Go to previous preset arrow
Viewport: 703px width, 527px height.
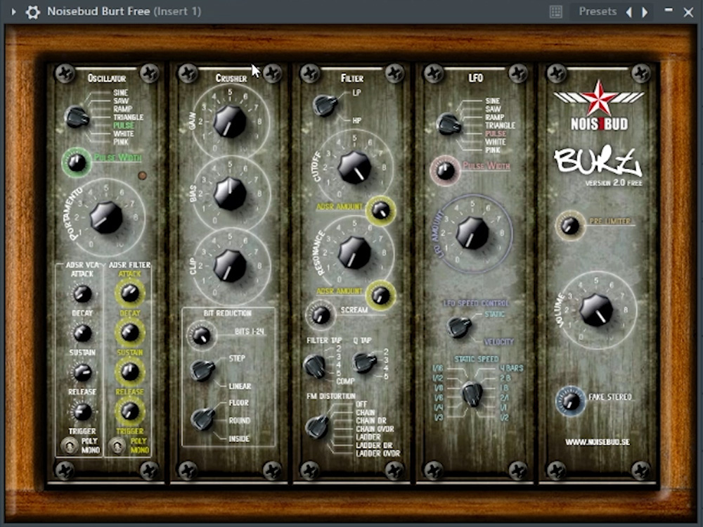(628, 12)
